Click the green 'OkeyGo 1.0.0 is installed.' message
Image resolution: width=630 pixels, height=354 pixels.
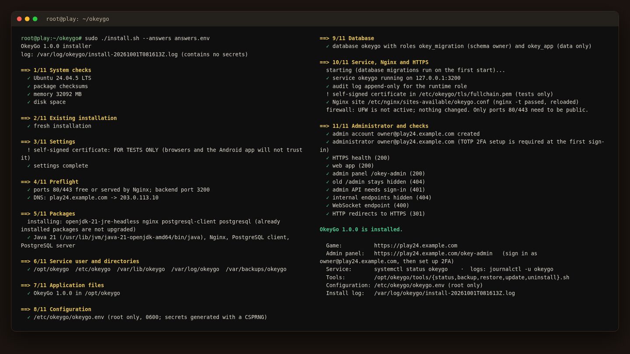(x=361, y=229)
